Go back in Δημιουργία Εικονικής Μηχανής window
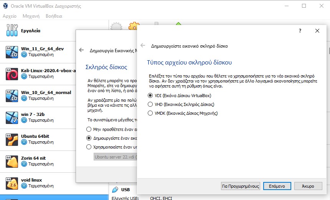This screenshot has width=330, height=200. point(81,50)
